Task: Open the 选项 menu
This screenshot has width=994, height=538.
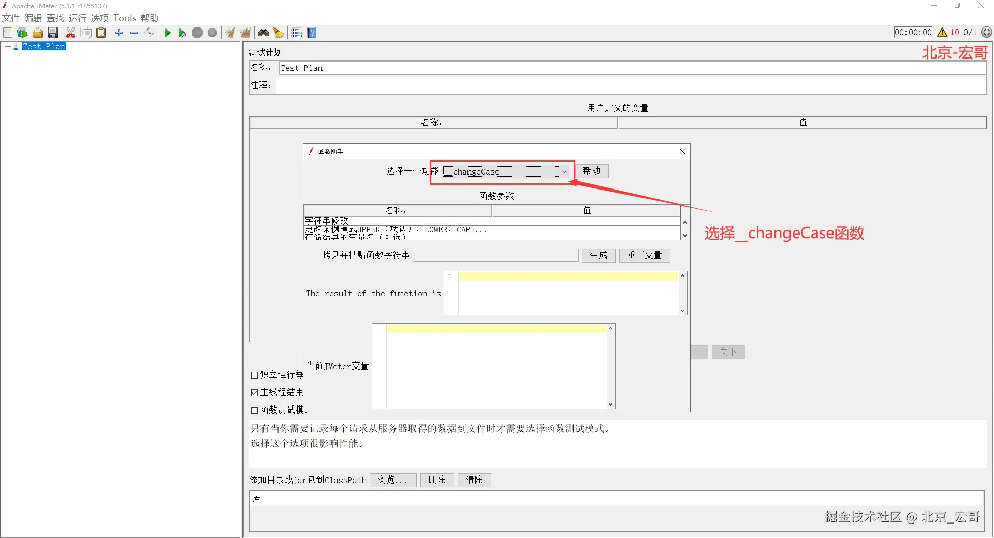Action: pyautogui.click(x=100, y=18)
